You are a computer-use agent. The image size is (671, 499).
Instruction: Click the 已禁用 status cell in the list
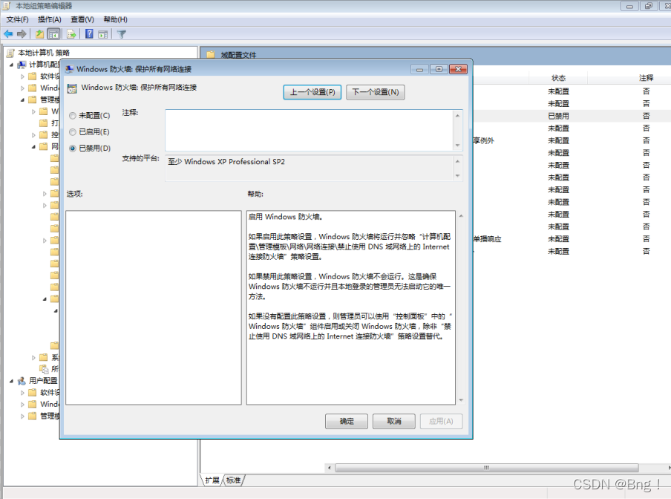[x=558, y=116]
